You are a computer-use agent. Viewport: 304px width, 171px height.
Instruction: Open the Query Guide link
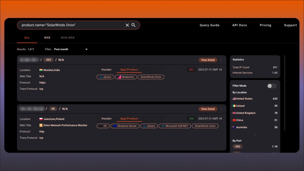click(210, 25)
